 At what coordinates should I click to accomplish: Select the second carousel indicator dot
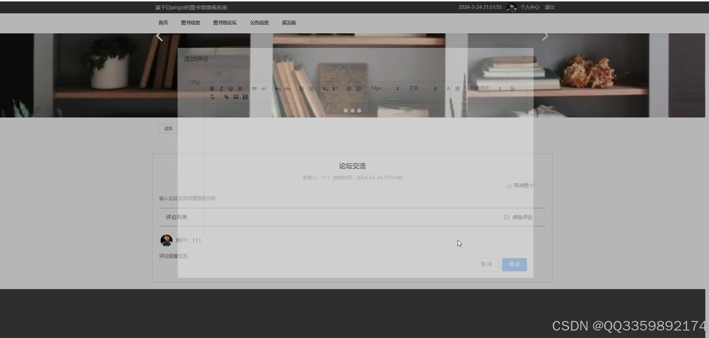(352, 110)
